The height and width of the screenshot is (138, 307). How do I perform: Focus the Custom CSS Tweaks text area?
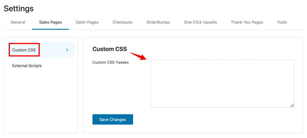[x=222, y=83]
